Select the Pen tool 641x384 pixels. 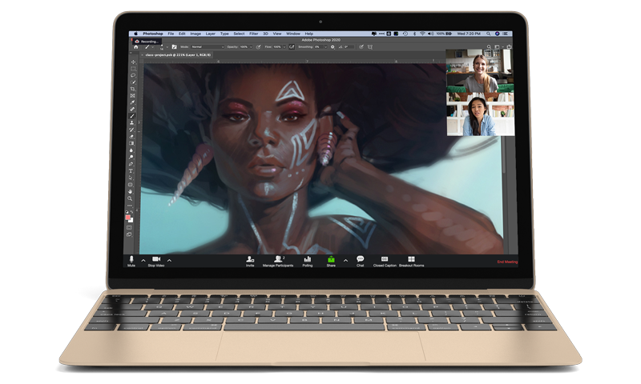(132, 164)
